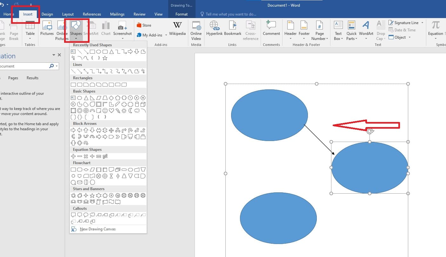Insert a Hyperlink
The height and width of the screenshot is (257, 446).
coord(214,29)
